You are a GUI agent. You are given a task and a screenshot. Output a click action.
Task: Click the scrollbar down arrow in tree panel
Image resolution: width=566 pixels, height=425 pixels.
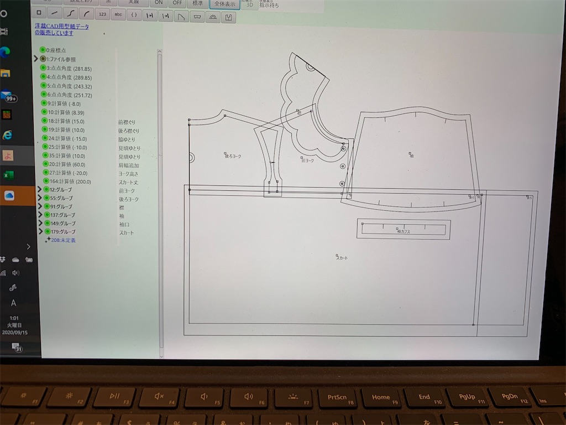pyautogui.click(x=161, y=356)
